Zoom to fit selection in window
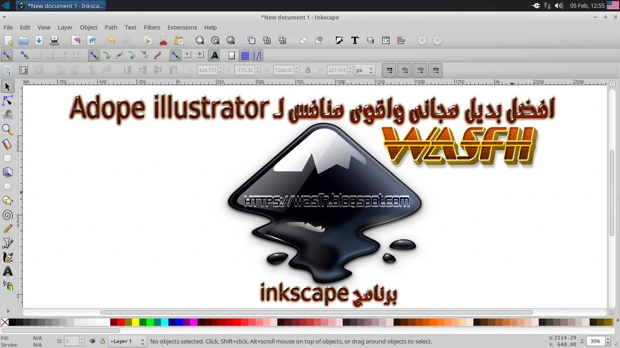Viewport: 620px width, 348px height. pyautogui.click(x=200, y=40)
